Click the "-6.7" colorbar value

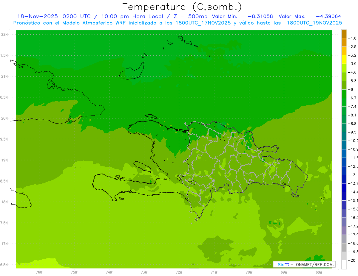click(x=352, y=98)
